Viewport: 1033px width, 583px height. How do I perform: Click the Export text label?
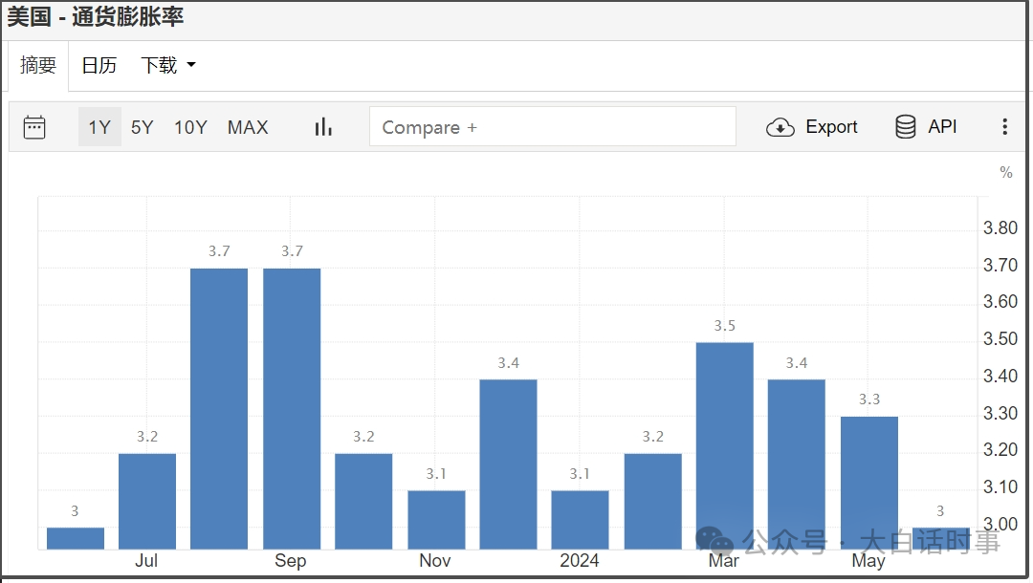(831, 127)
